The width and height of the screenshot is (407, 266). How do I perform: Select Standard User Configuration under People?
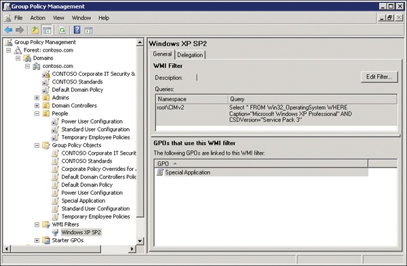click(95, 130)
